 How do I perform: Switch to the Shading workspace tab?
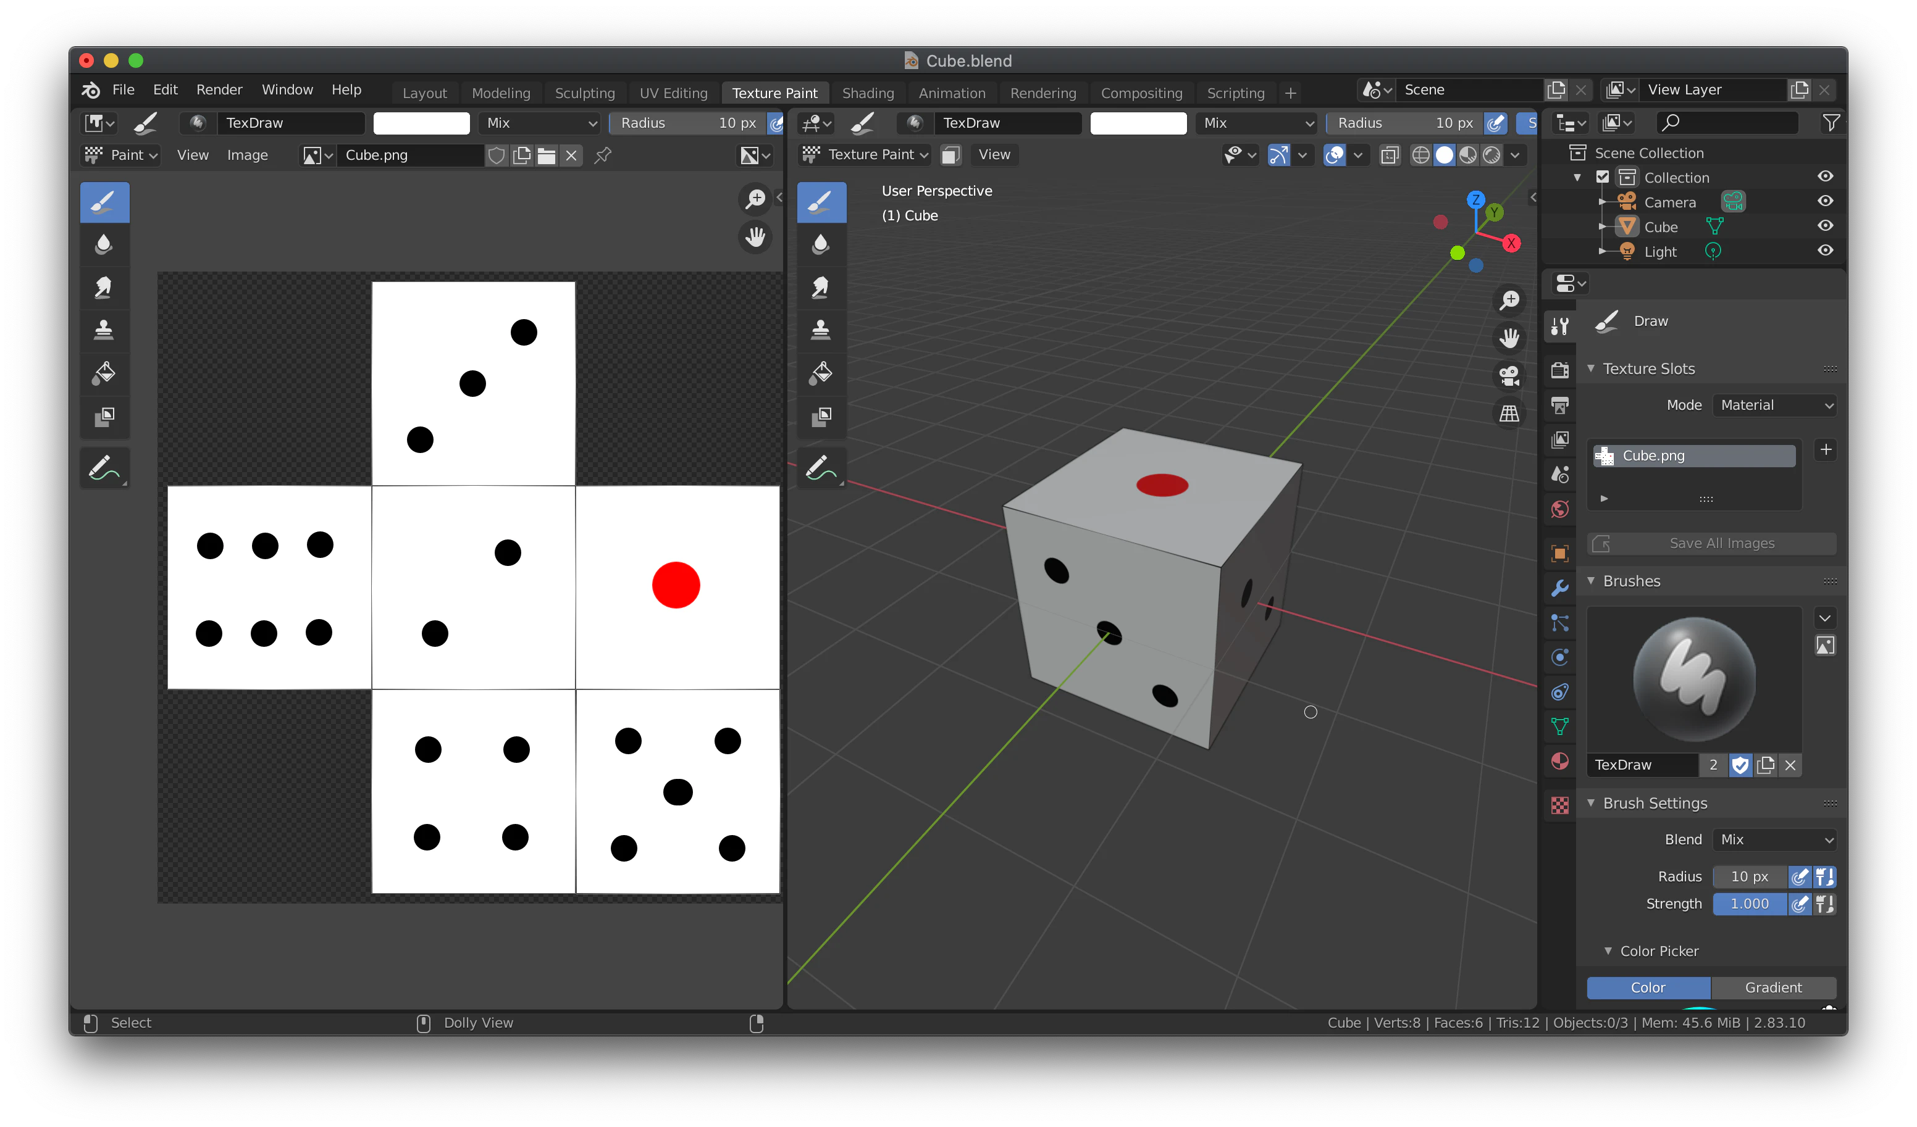coord(868,93)
